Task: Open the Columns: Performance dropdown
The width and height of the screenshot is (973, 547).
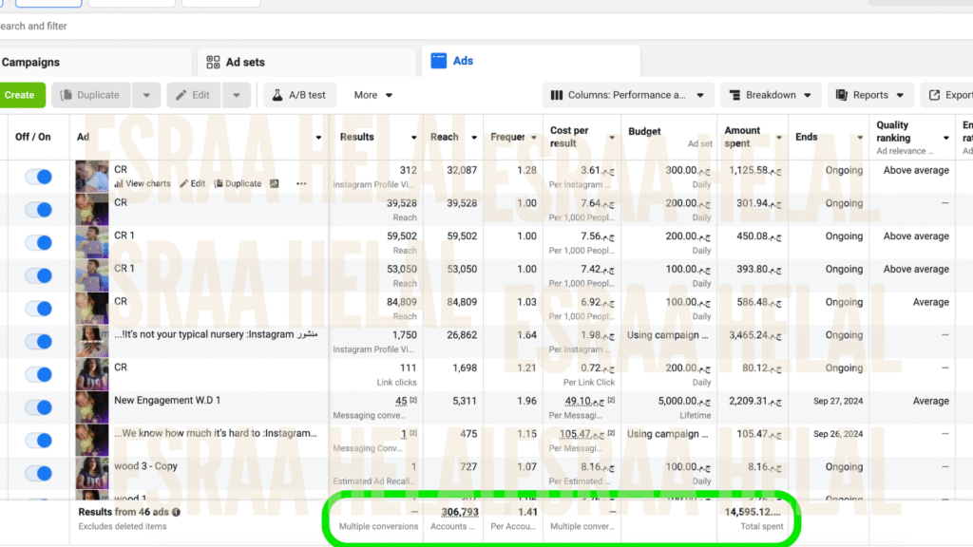Action: tap(628, 95)
